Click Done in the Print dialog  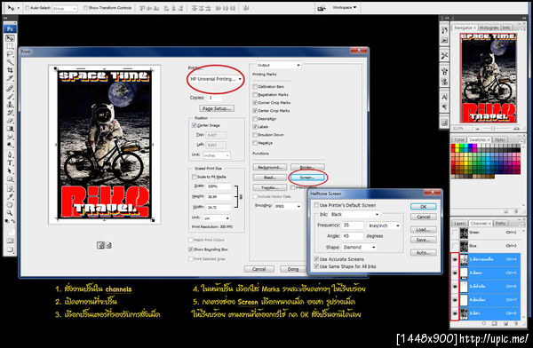tap(293, 269)
